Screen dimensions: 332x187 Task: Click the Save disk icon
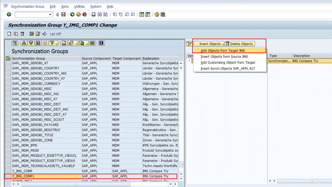[x=63, y=15]
